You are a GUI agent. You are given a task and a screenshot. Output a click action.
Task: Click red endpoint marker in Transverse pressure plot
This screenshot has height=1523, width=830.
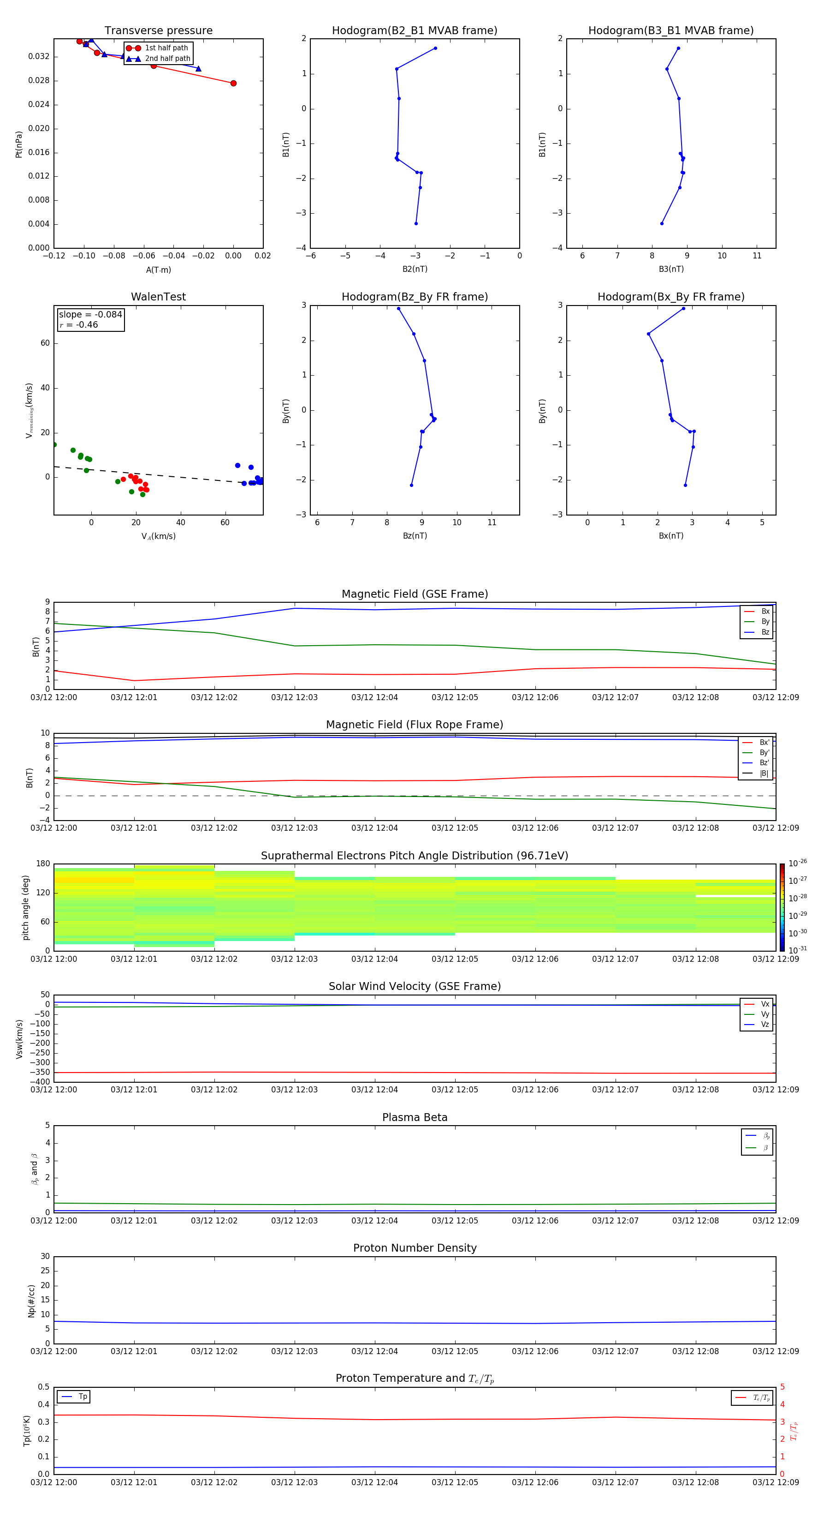pyautogui.click(x=233, y=84)
